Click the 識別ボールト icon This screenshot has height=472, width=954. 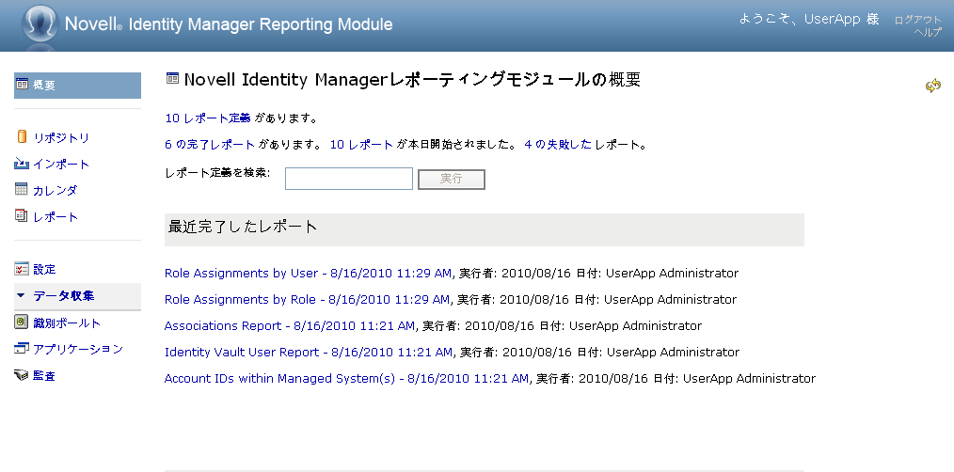22,322
